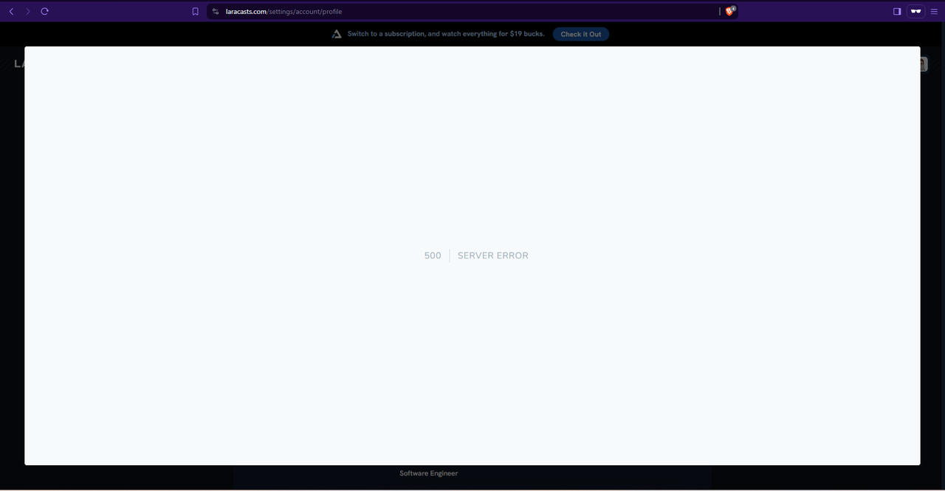Toggle the browser sidebar panel
The image size is (945, 491).
897,11
